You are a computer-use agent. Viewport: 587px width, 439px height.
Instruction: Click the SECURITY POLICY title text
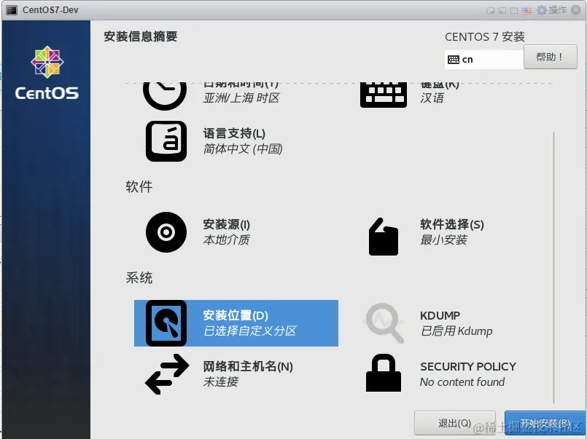pyautogui.click(x=468, y=366)
